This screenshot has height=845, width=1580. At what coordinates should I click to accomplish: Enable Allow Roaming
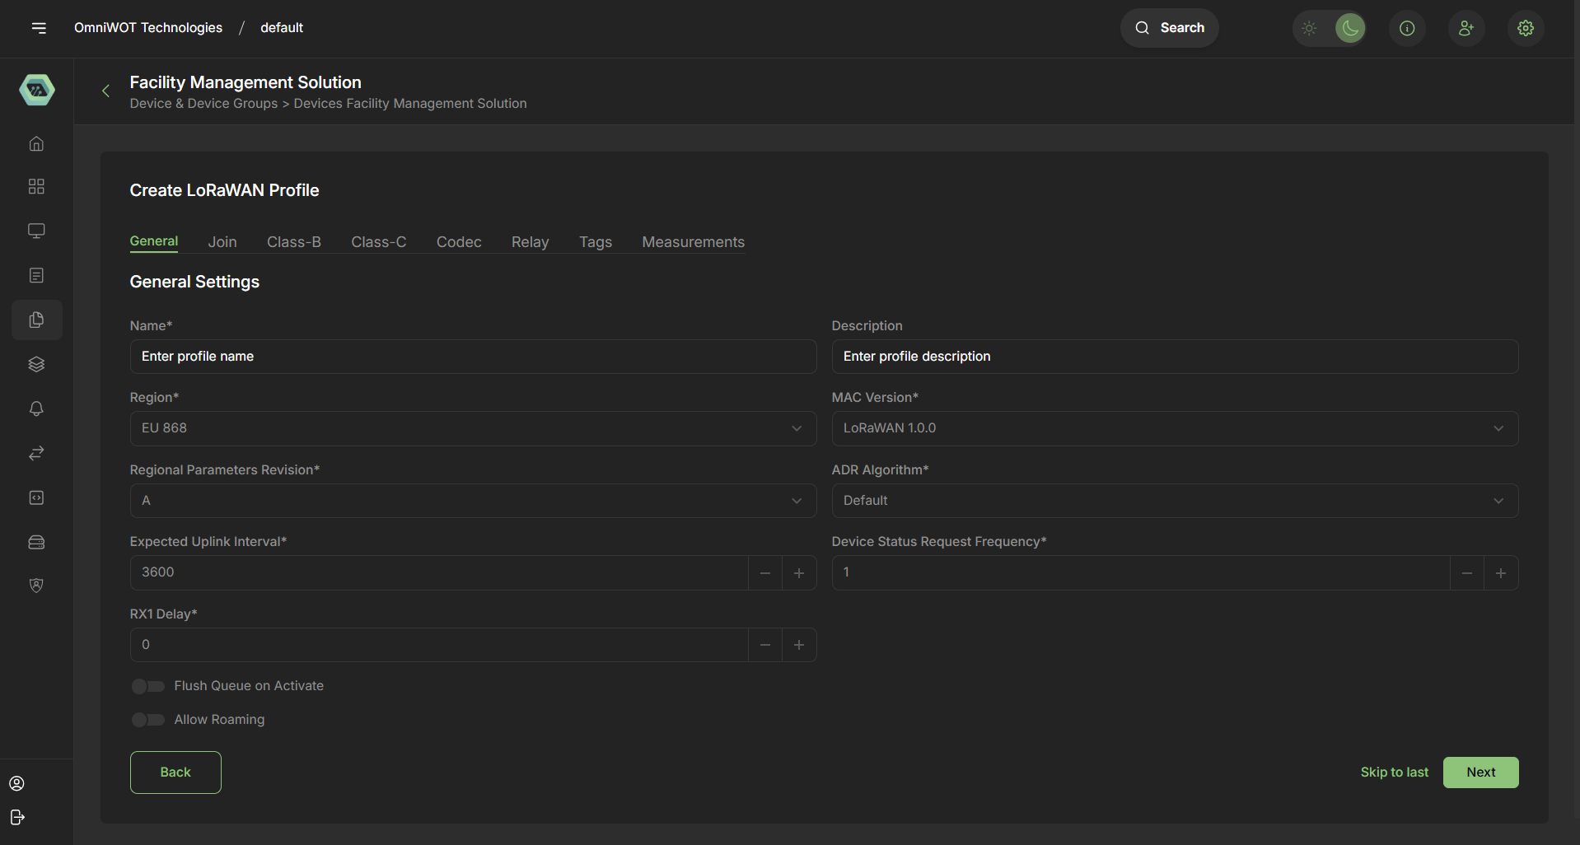click(x=147, y=719)
